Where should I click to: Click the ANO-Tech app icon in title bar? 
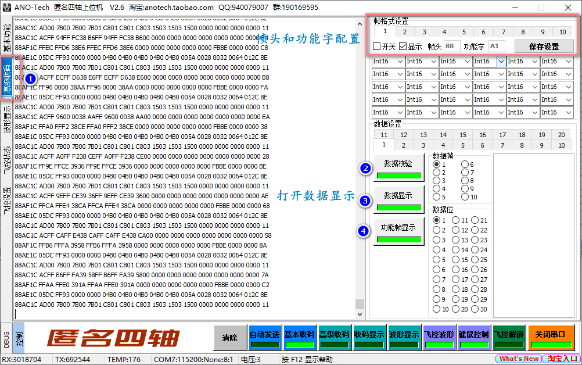(x=7, y=8)
